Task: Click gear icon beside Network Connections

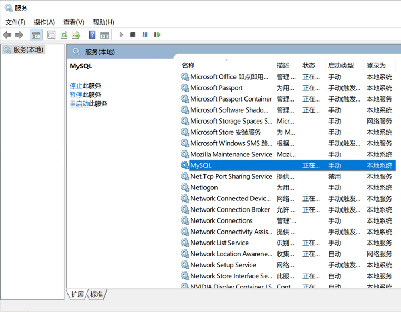Action: pyautogui.click(x=184, y=220)
